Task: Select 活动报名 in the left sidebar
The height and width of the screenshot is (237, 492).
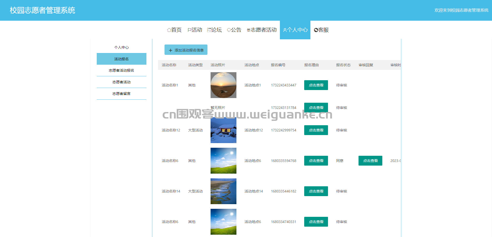Action: [122, 59]
